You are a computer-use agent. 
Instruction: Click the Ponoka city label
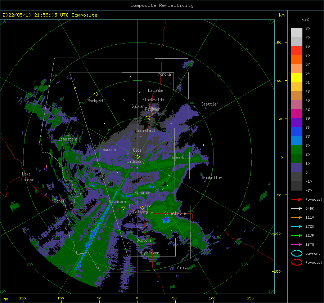point(164,74)
